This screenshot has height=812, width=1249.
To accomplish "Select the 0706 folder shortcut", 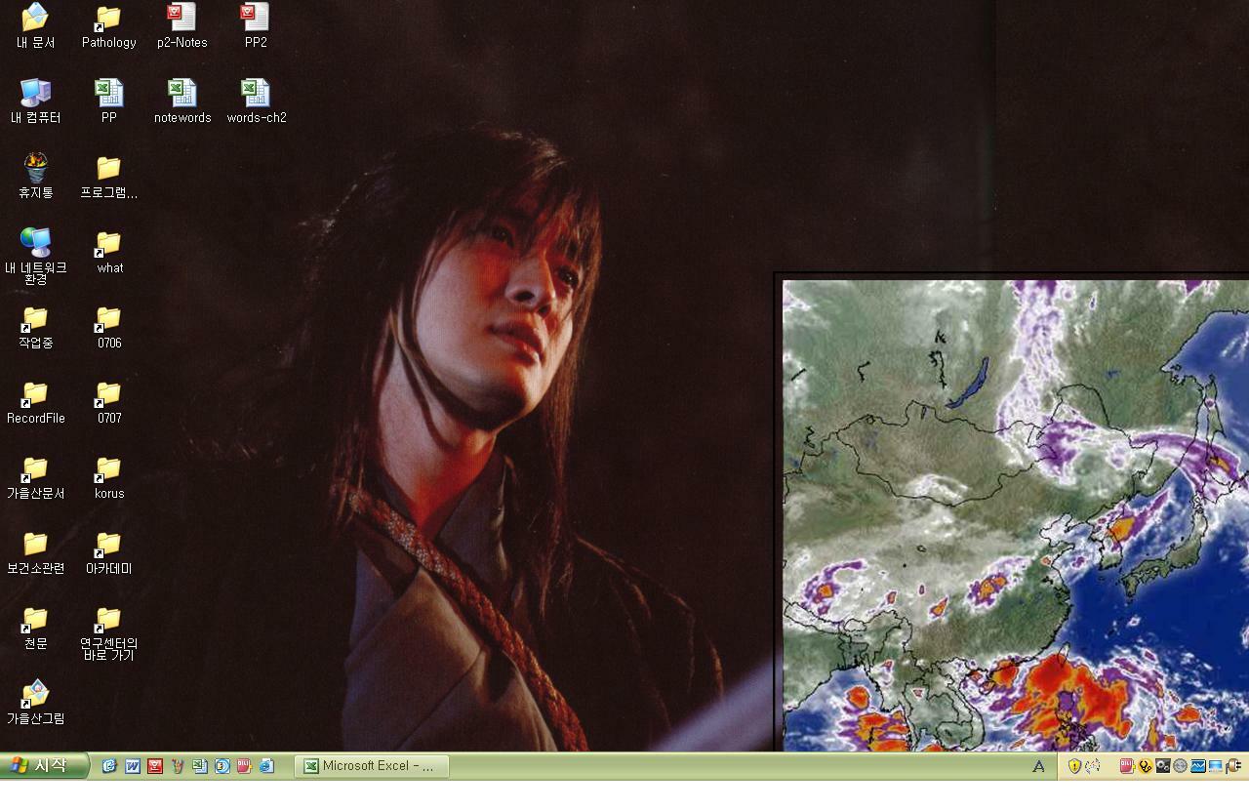I will tap(109, 327).
